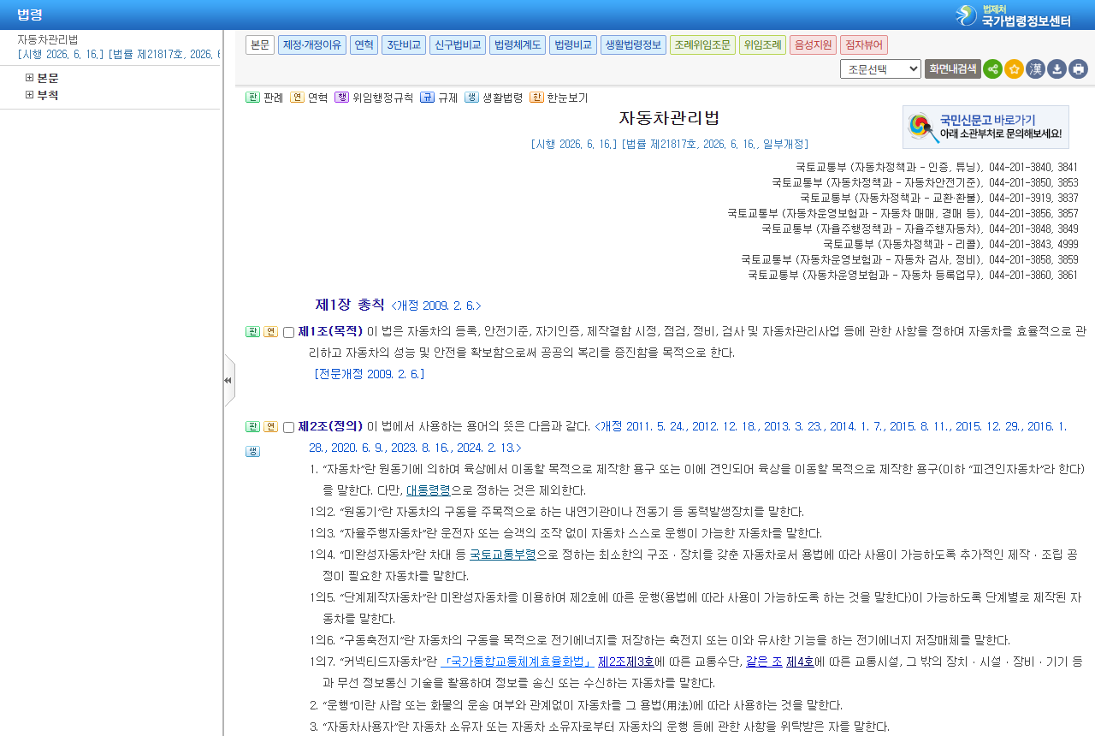Open the 제2조제3호 link

(626, 662)
